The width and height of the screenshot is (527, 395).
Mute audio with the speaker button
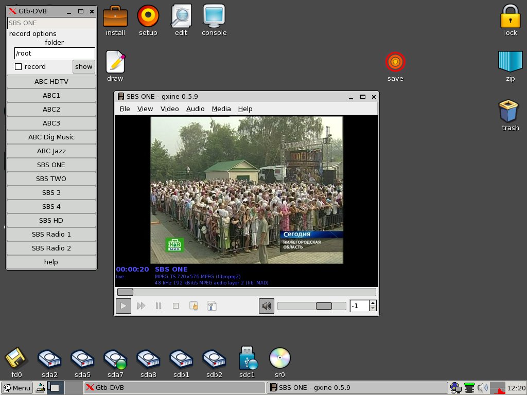[x=267, y=306]
